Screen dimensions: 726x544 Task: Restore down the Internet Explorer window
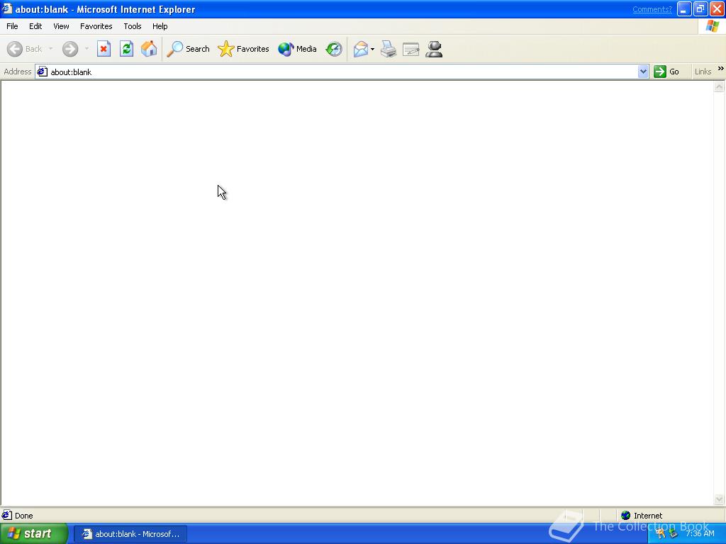700,8
